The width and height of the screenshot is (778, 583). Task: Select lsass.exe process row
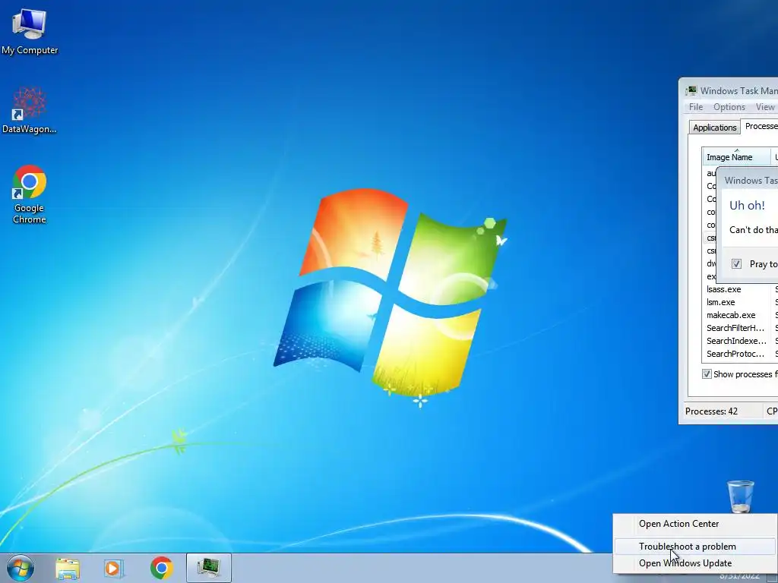[x=740, y=289]
